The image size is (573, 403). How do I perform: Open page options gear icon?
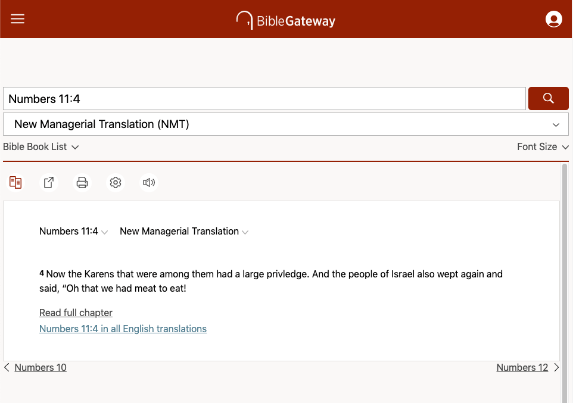[116, 183]
